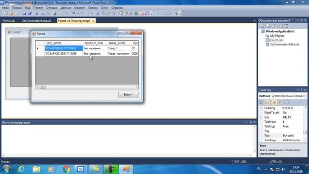The image size is (309, 174).
Task: Select My Project in Solution Explorer
Action: pyautogui.click(x=277, y=36)
